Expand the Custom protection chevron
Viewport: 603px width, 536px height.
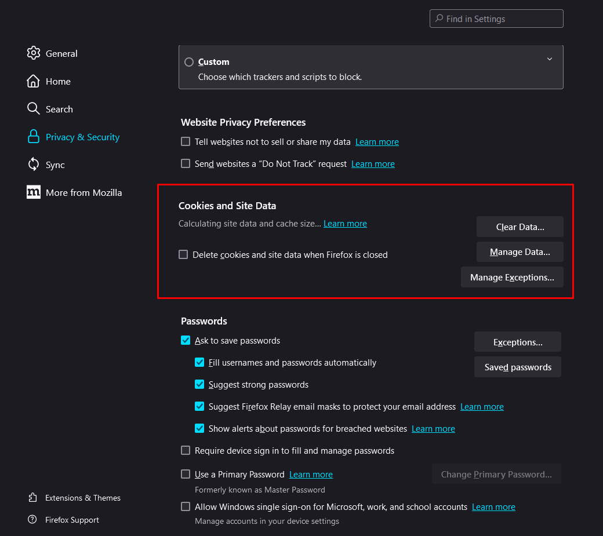pos(550,59)
